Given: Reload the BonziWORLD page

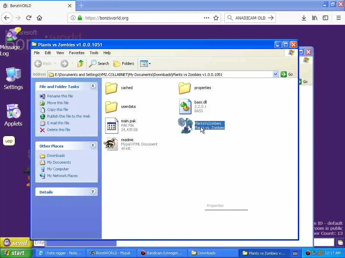Looking at the screenshot, I should 29,18.
